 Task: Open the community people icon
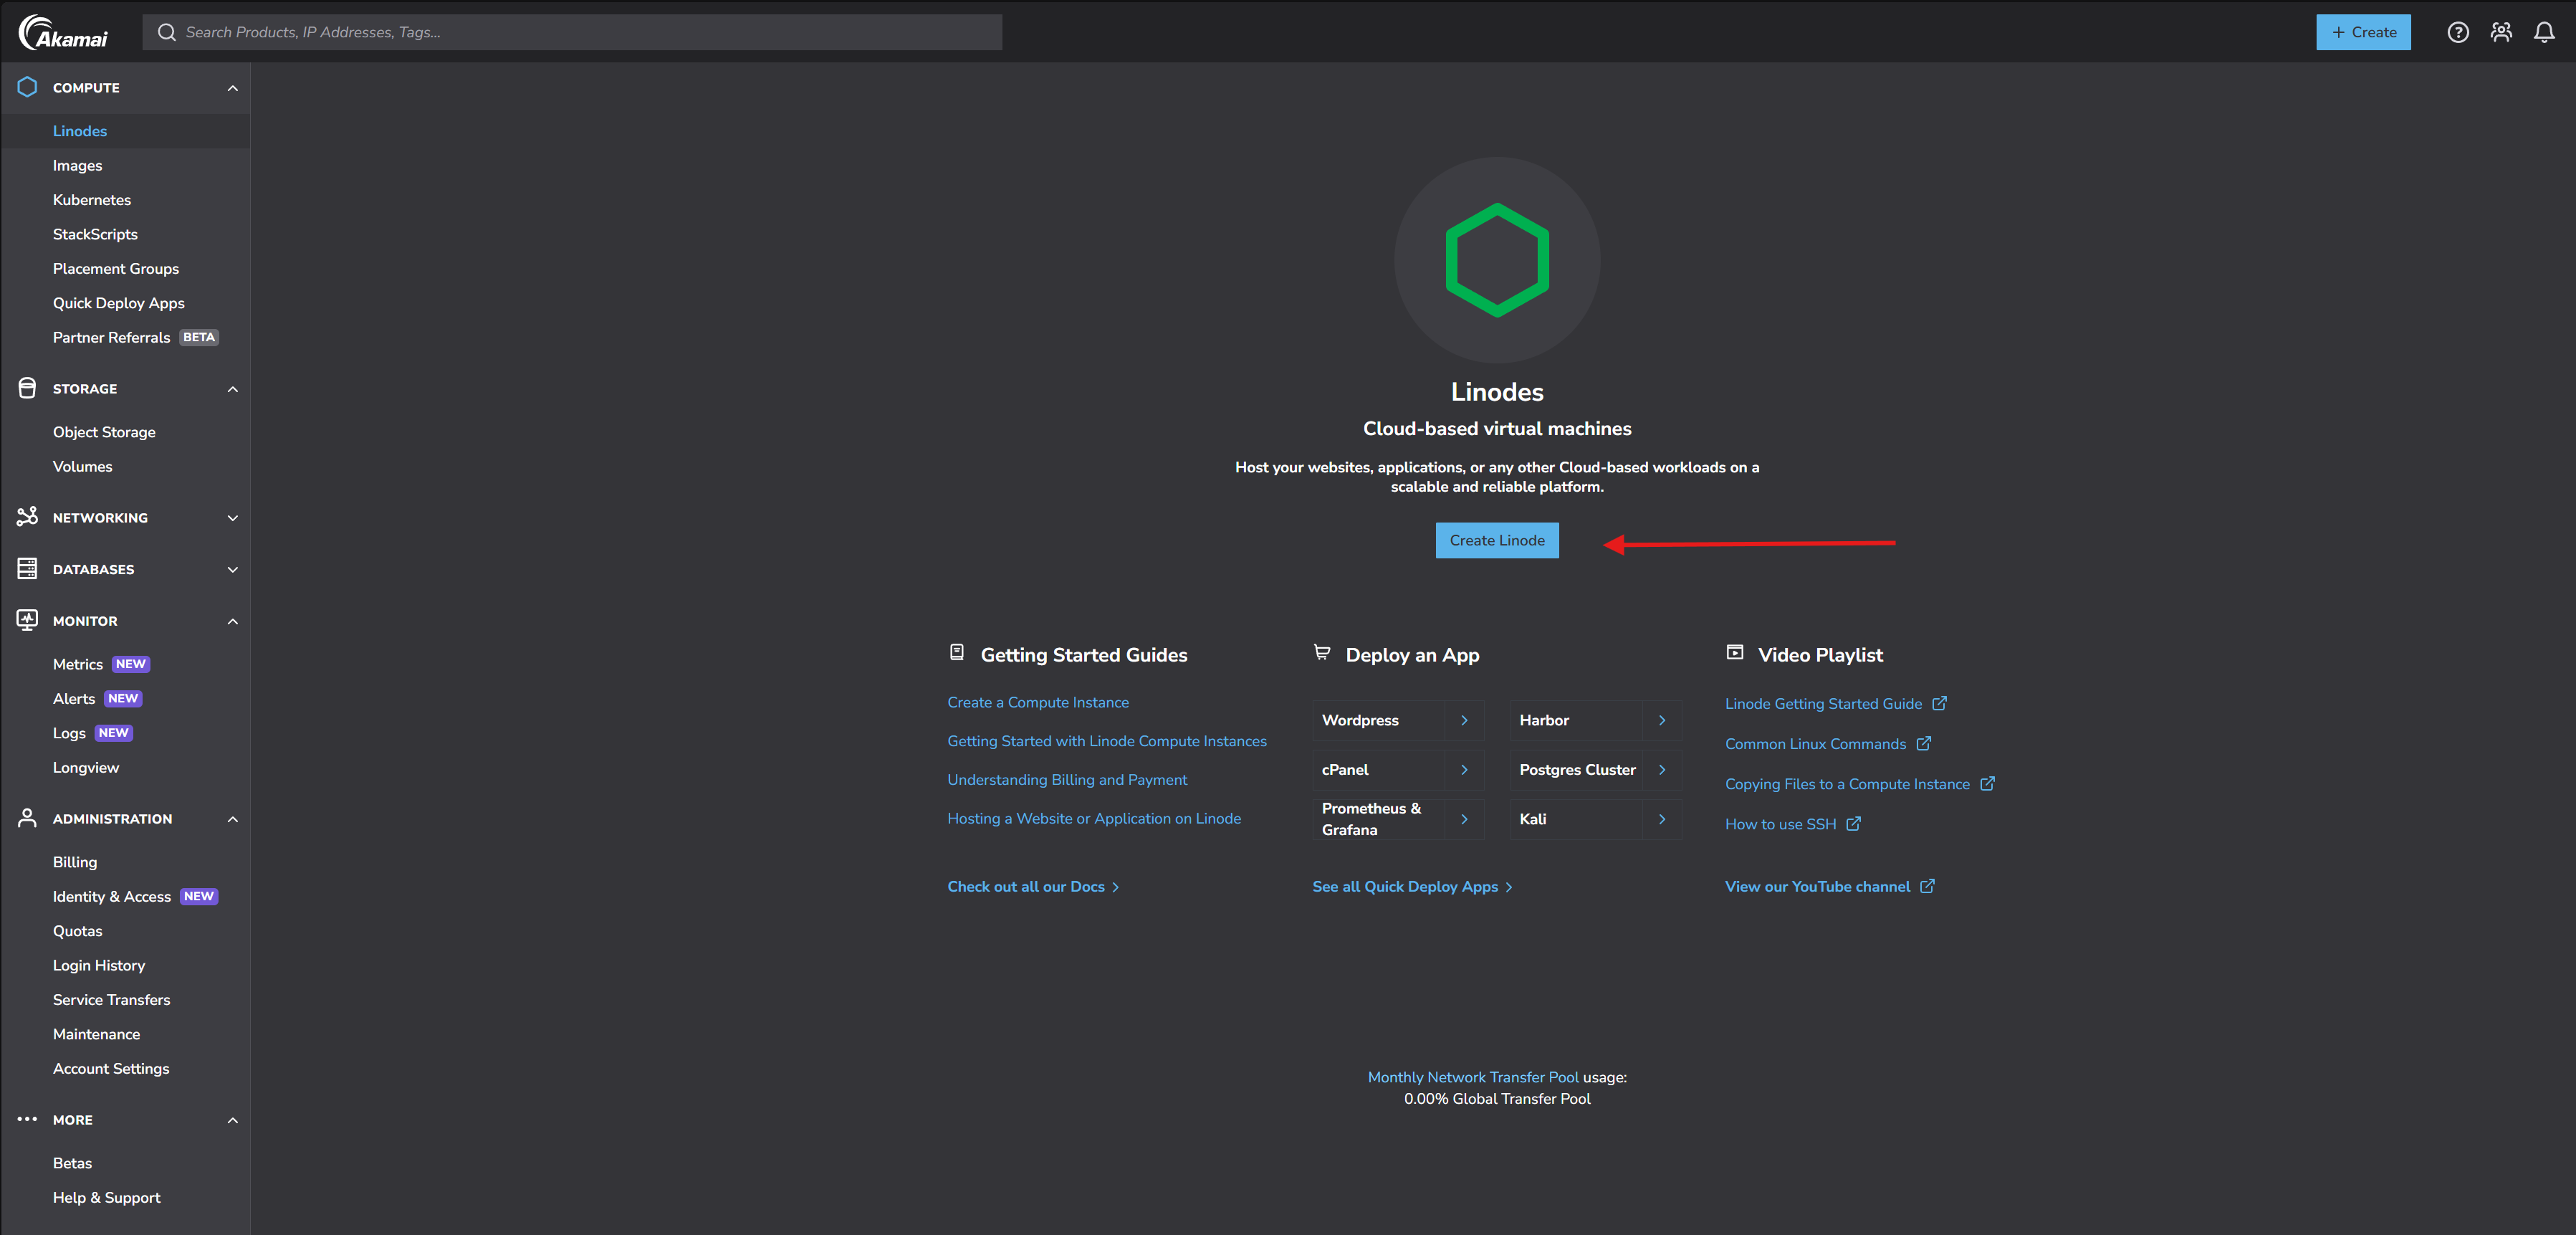[2501, 32]
